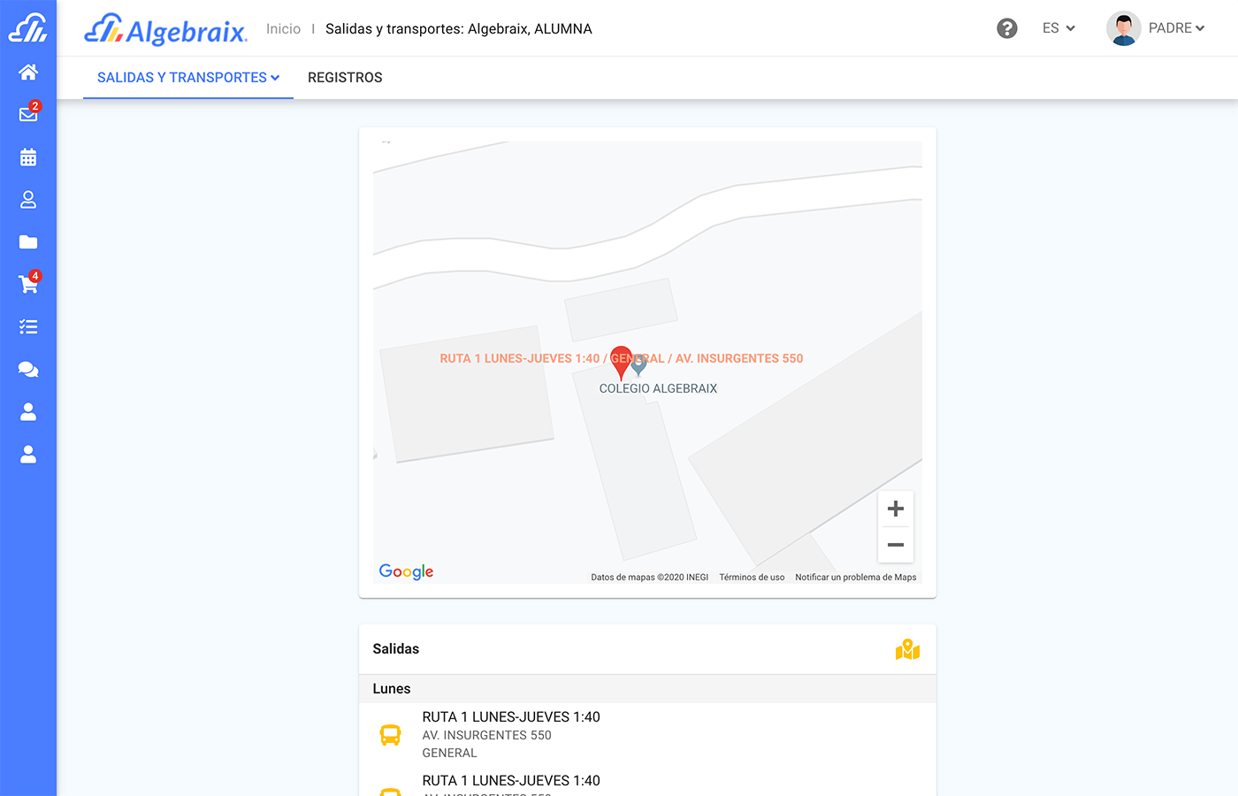Select the SALIDAS Y TRANSPORTES tab
Screen dimensions: 1238x796
(x=180, y=77)
